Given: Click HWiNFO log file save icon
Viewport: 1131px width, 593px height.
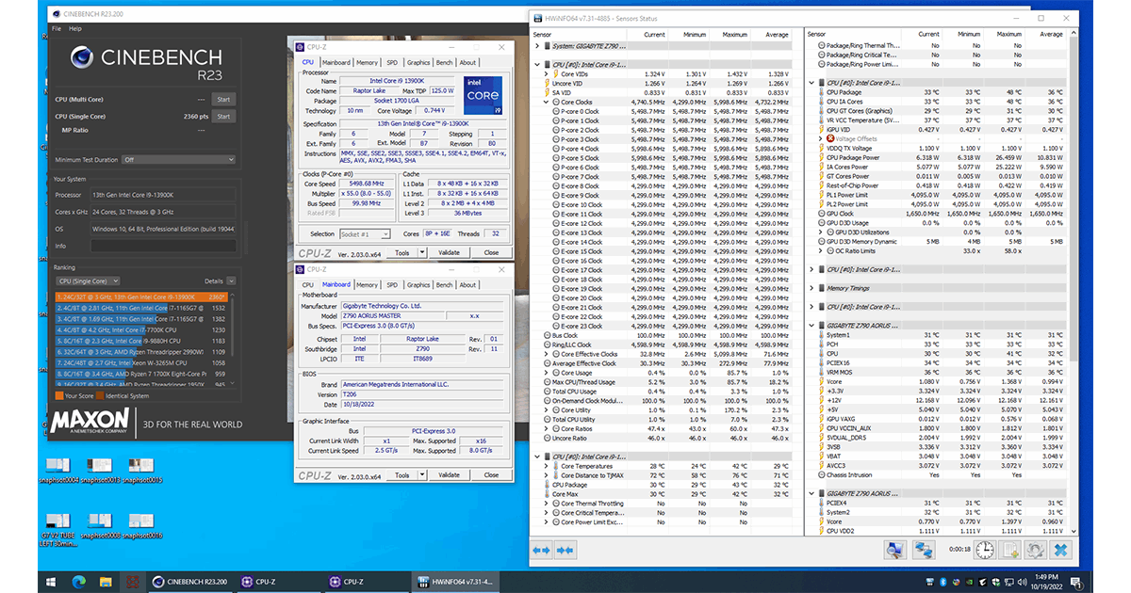Looking at the screenshot, I should click(1008, 550).
